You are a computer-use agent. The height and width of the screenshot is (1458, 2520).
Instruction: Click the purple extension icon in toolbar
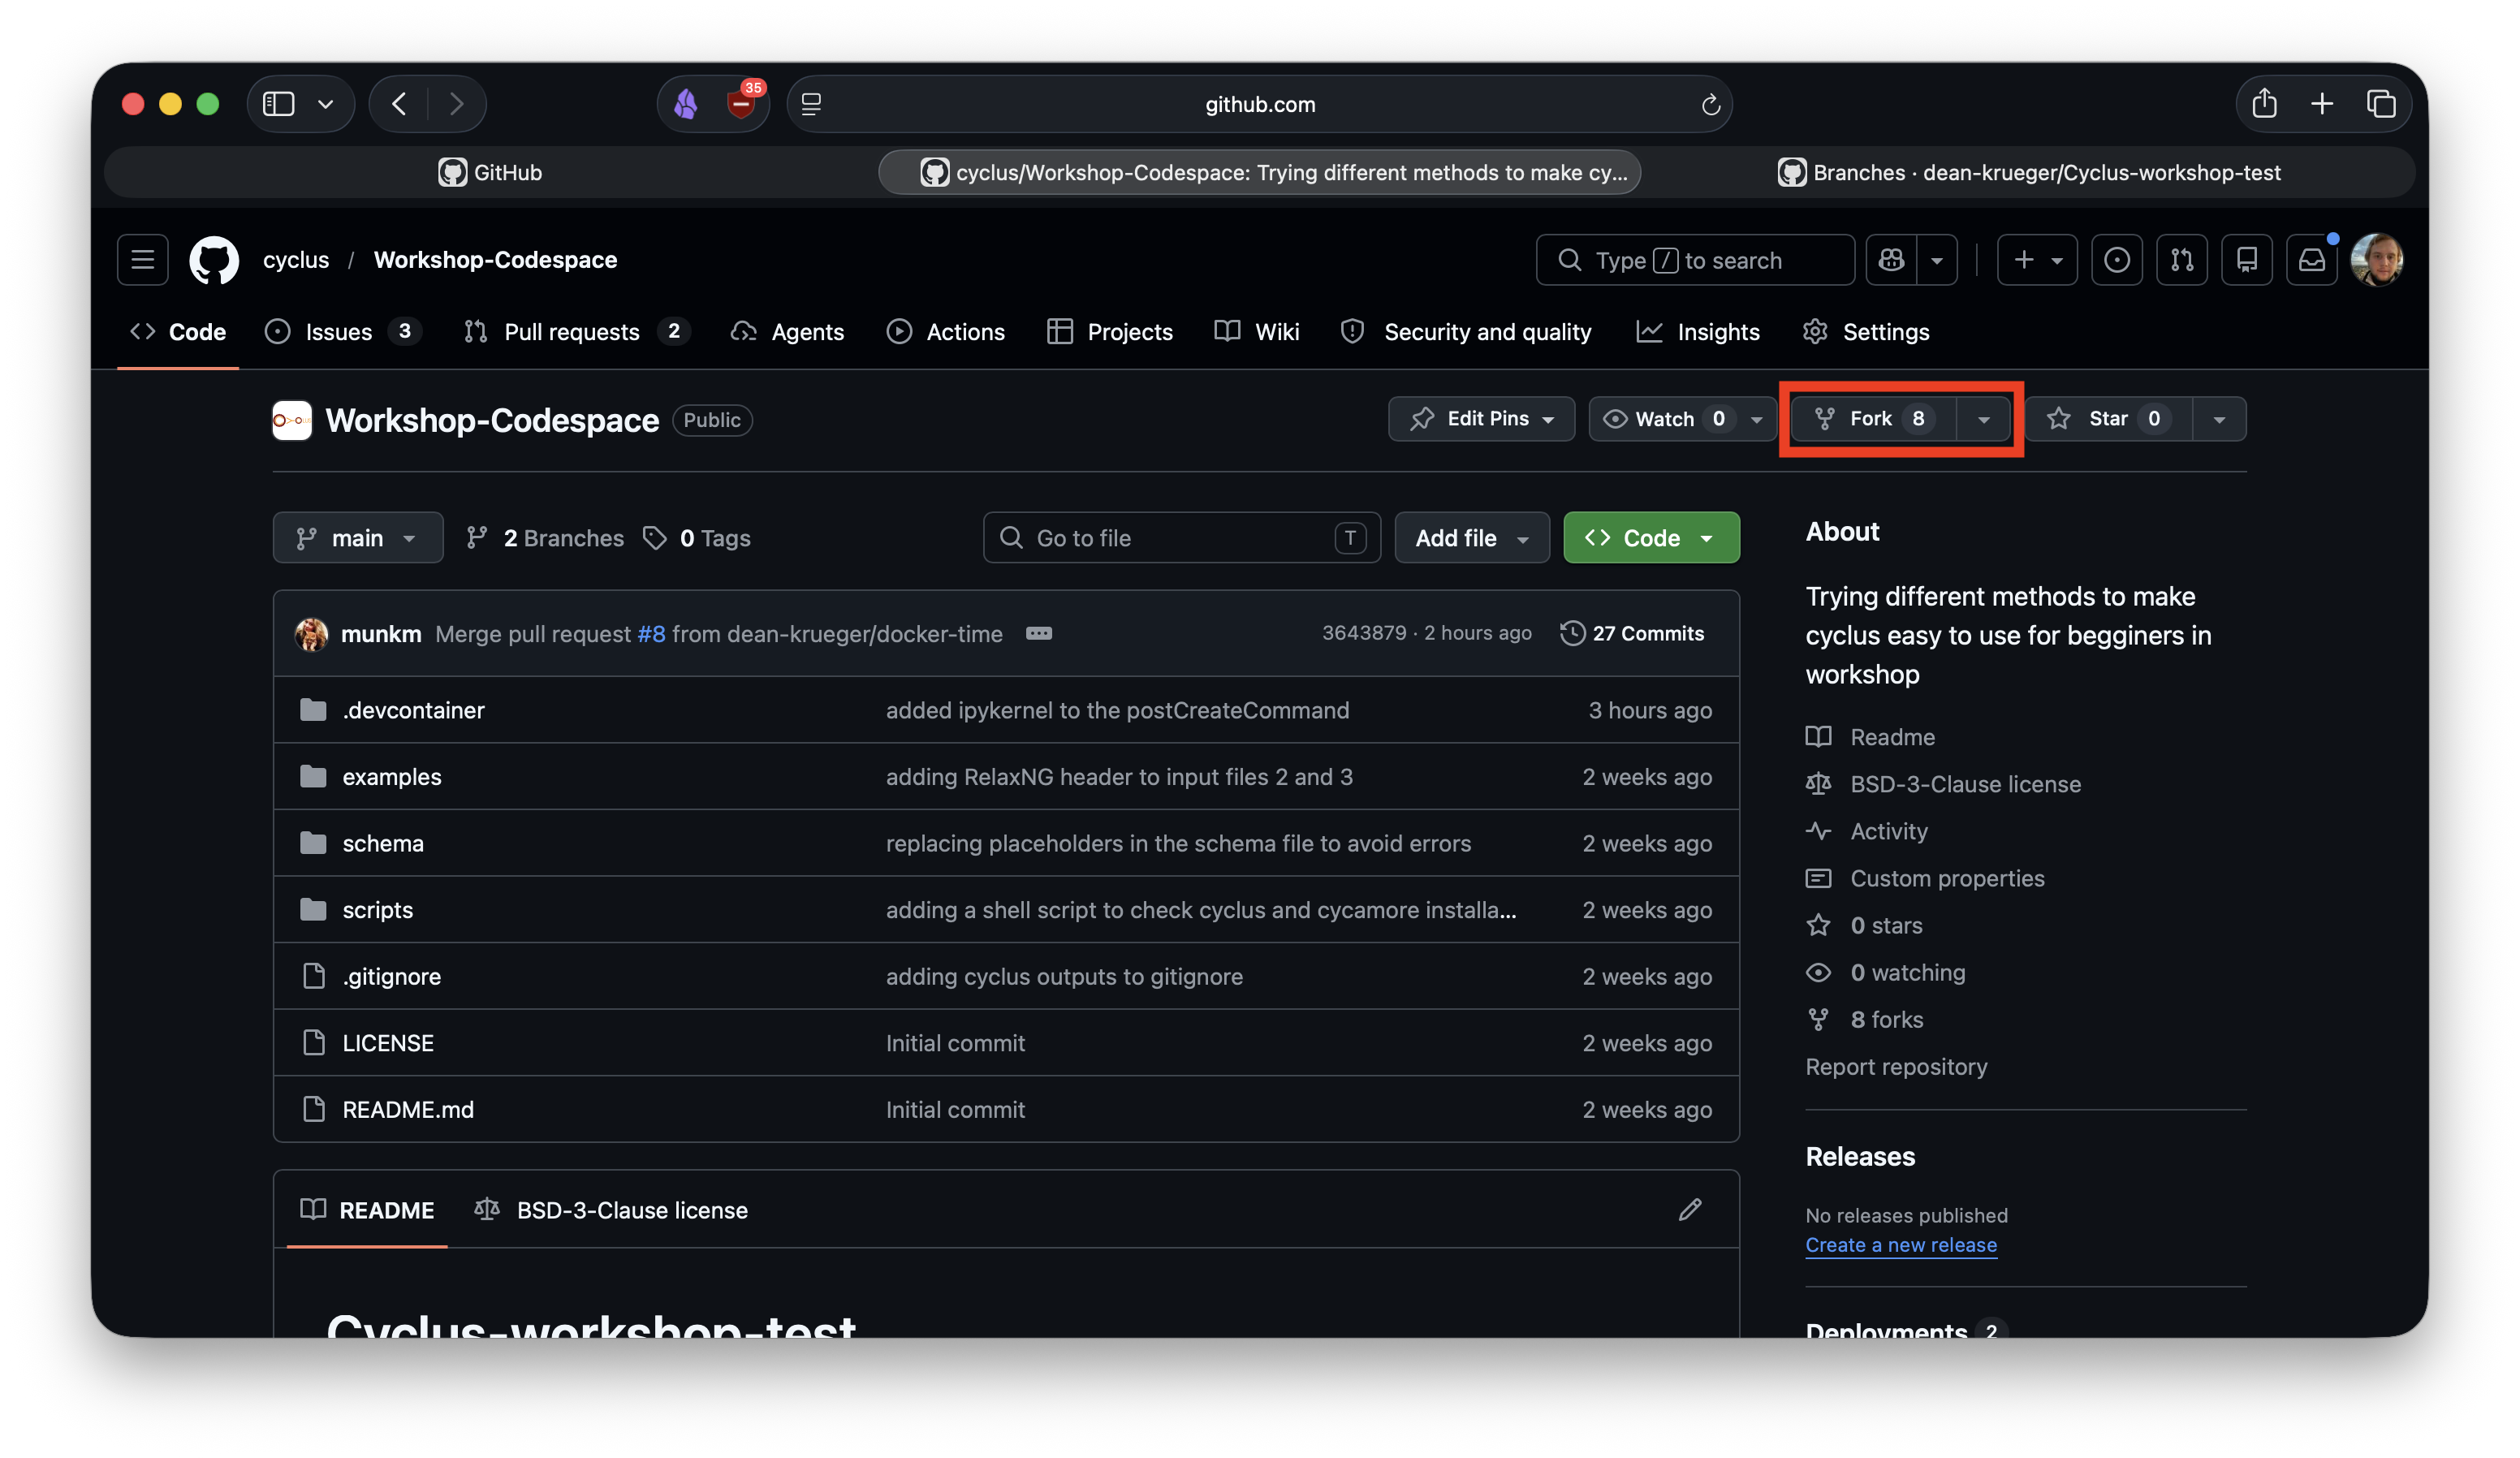(686, 104)
